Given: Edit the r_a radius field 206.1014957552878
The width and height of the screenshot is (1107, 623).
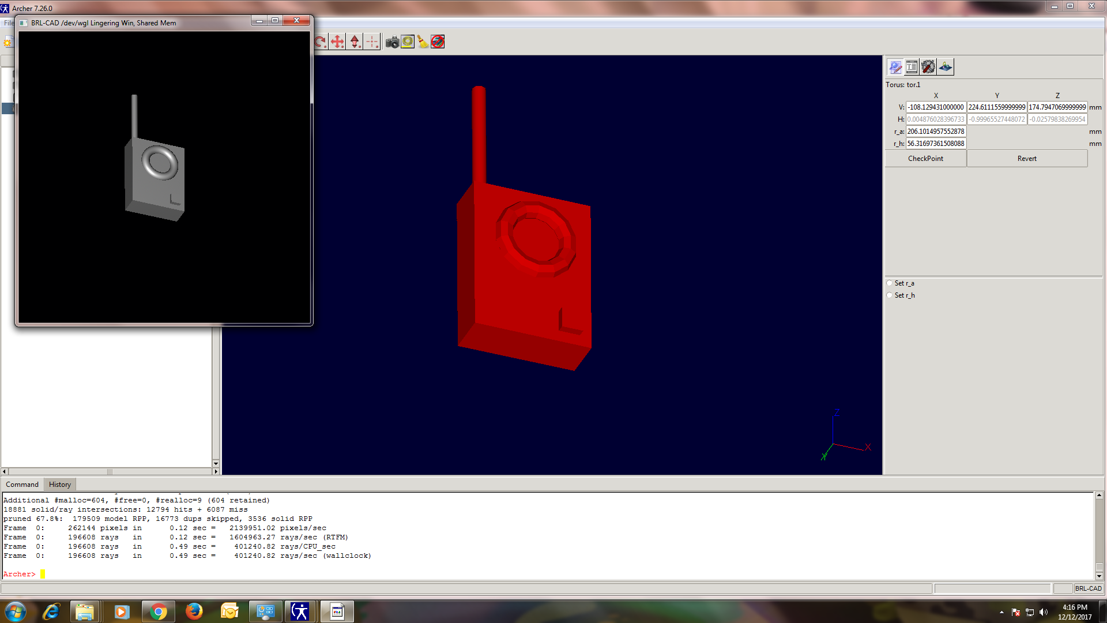Looking at the screenshot, I should (x=936, y=132).
